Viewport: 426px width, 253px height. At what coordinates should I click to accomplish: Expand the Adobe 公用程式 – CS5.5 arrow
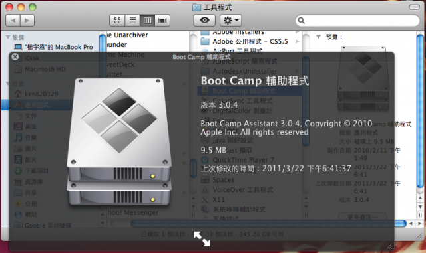(x=298, y=41)
